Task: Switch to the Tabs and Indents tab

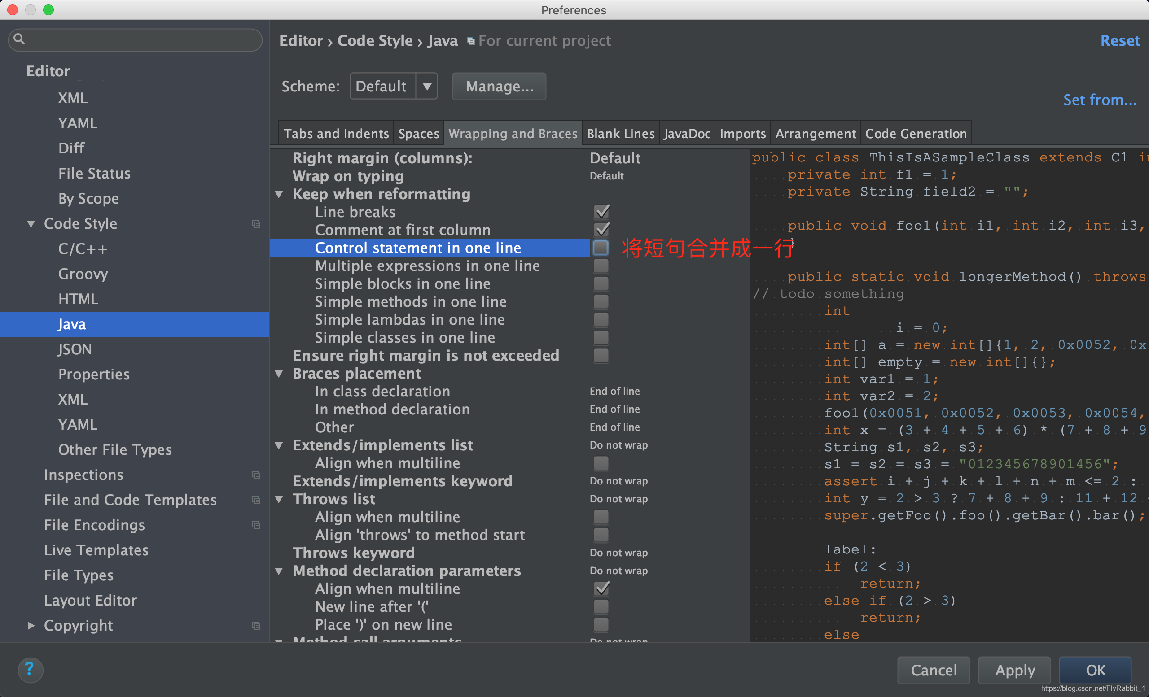Action: pyautogui.click(x=336, y=134)
